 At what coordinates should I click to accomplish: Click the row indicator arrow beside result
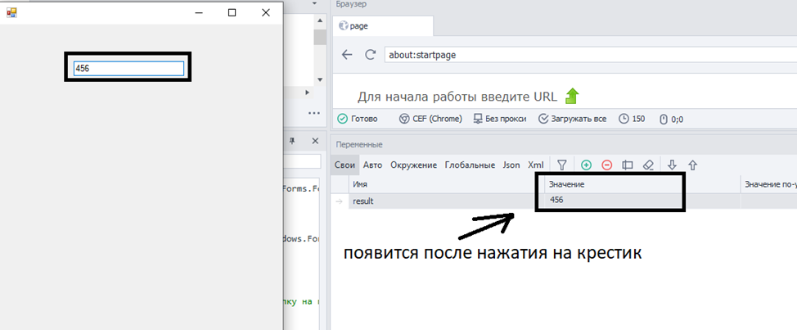[339, 201]
